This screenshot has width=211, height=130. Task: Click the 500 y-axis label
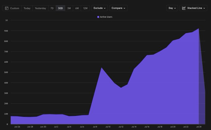(x=6, y=72)
